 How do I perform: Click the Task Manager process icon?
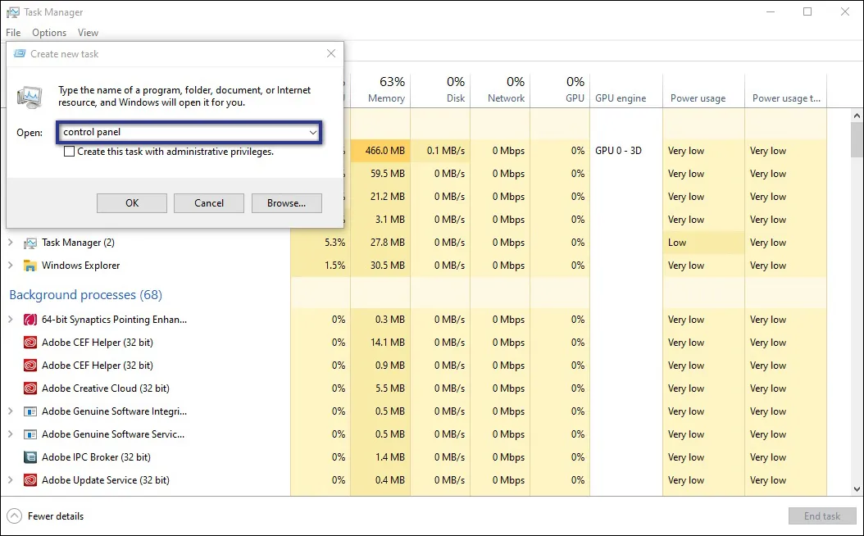[30, 243]
